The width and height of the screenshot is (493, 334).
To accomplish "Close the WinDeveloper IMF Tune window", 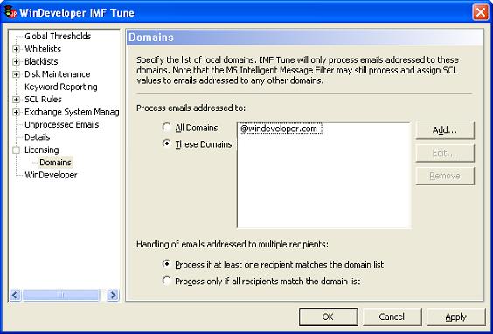I will point(481,12).
